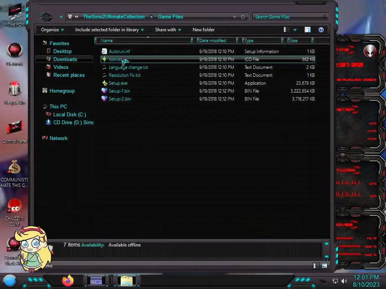Screen dimensions: 386x289
Task: Select Desktop in the navigation pane
Action: (x=63, y=51)
